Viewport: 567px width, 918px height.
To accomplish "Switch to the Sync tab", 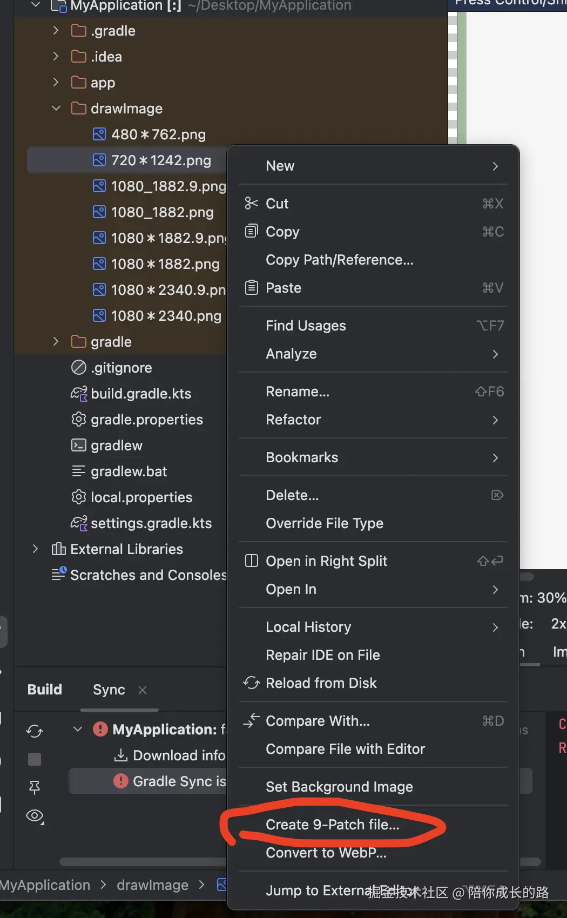I will click(109, 690).
